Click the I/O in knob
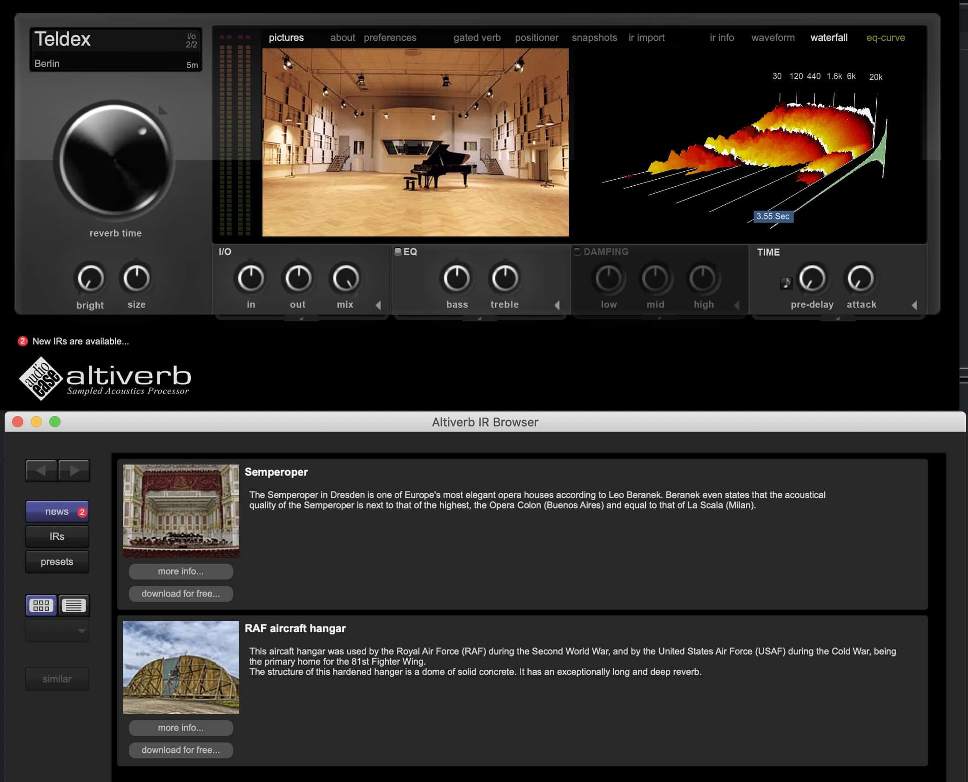 coord(251,278)
